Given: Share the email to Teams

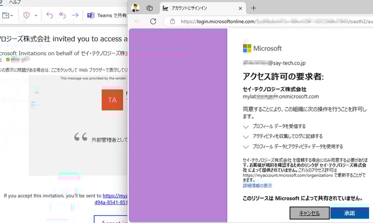Looking at the screenshot, I should (x=107, y=16).
